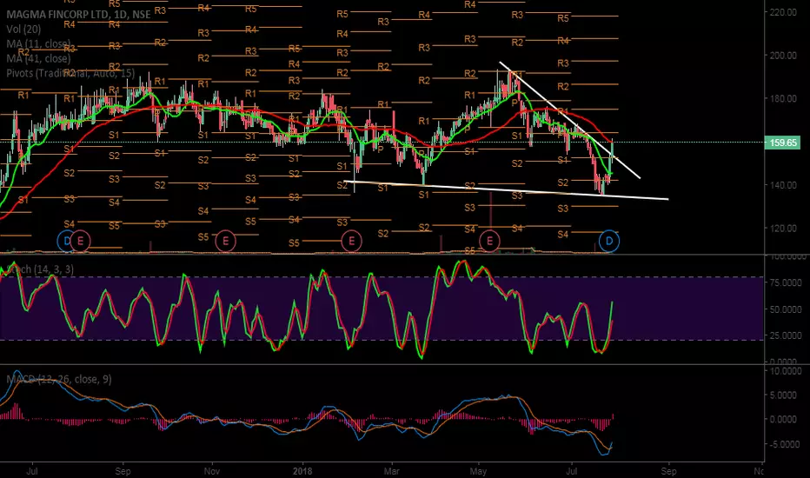810x478 pixels.
Task: Click the 200.00 price axis label
Action: pos(782,56)
